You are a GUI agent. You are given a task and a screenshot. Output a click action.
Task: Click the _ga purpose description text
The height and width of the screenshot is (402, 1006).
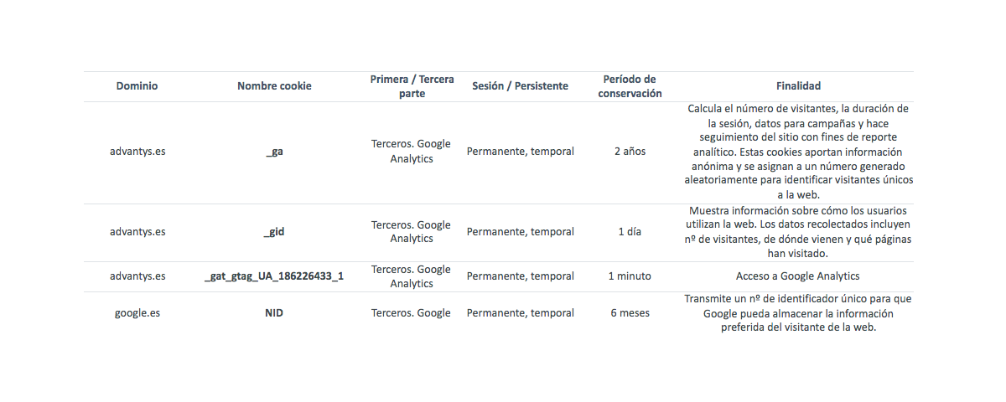pos(798,152)
